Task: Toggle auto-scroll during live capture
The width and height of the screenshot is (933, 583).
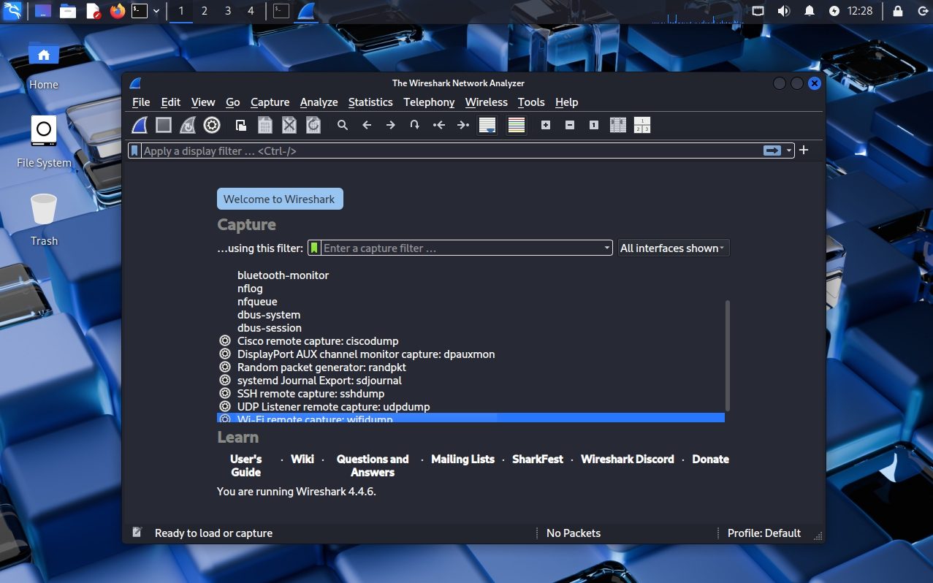Action: (x=487, y=125)
